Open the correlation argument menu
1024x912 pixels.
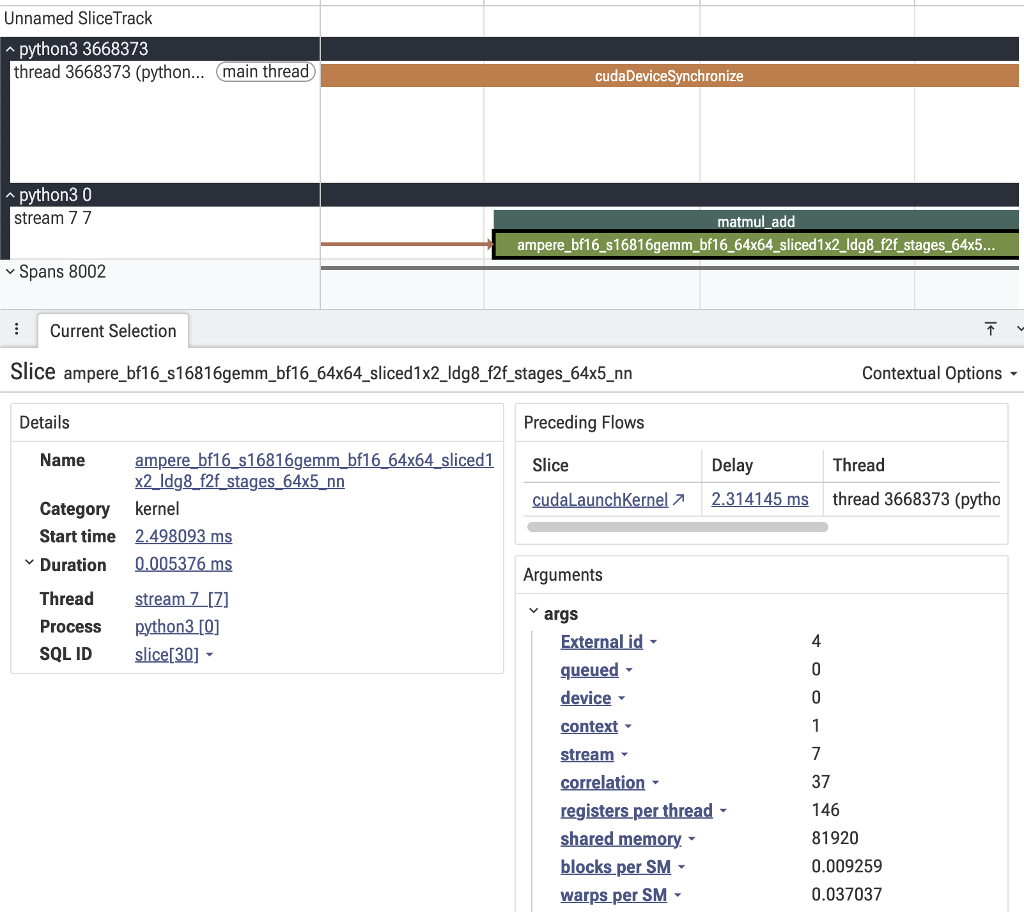coord(655,783)
